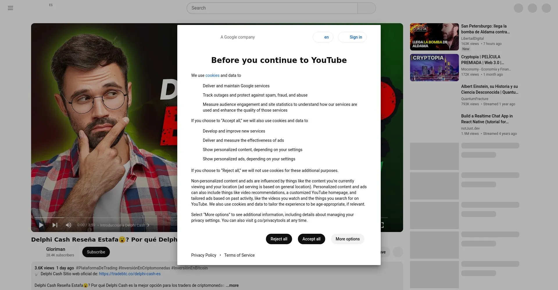Skip to next video
This screenshot has height=290, width=558.
55,225
